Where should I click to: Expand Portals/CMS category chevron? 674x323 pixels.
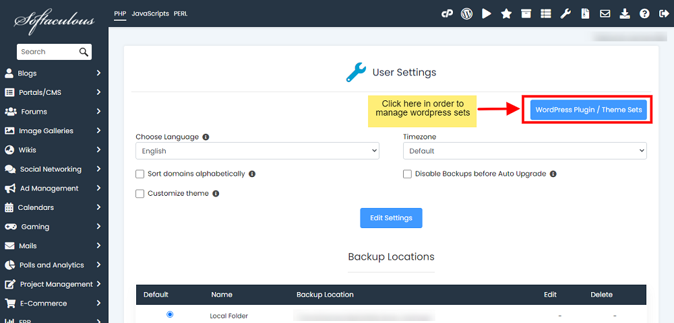click(99, 92)
